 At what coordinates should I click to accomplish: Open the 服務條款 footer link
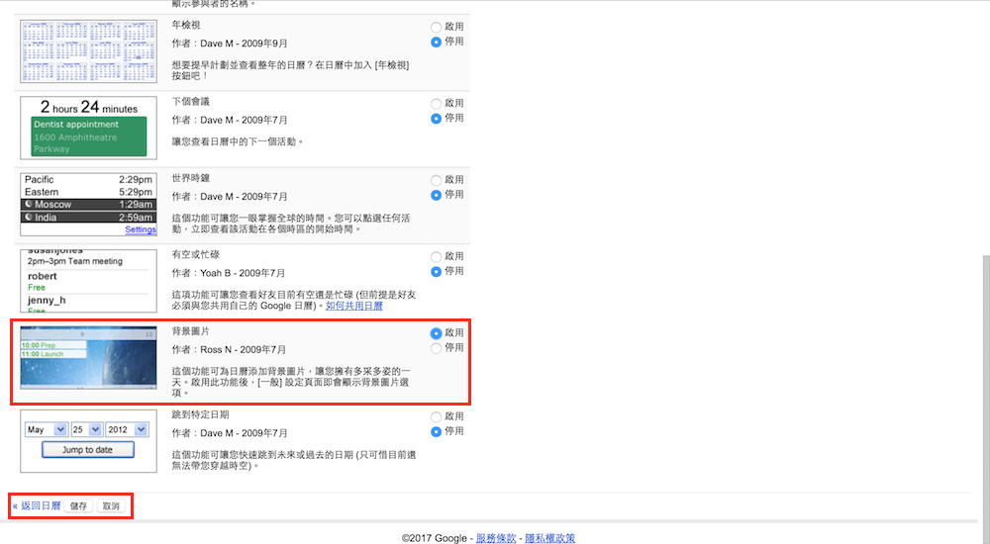pyautogui.click(x=496, y=538)
